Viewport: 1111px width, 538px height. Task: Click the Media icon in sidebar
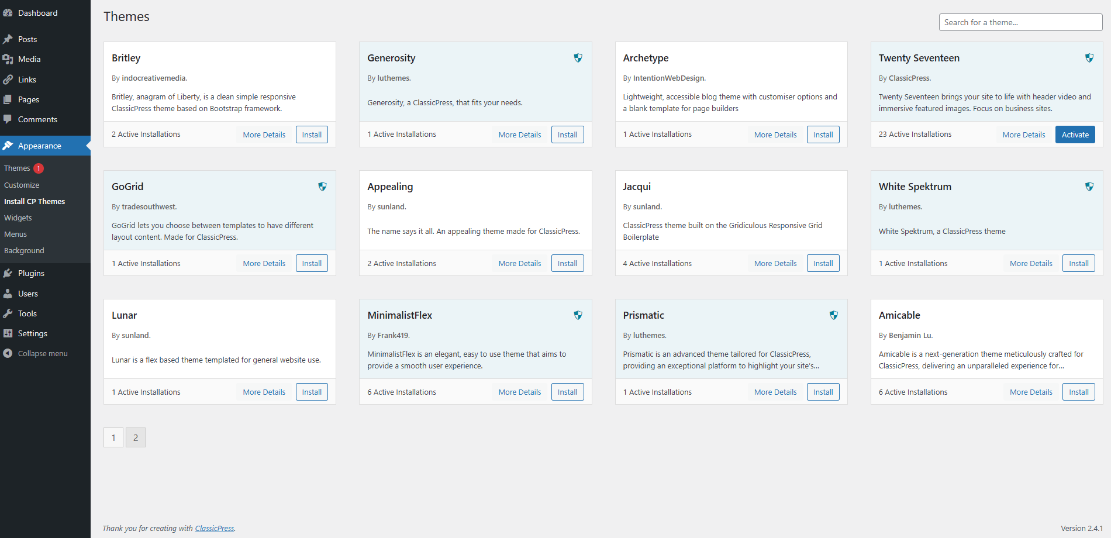pyautogui.click(x=8, y=59)
